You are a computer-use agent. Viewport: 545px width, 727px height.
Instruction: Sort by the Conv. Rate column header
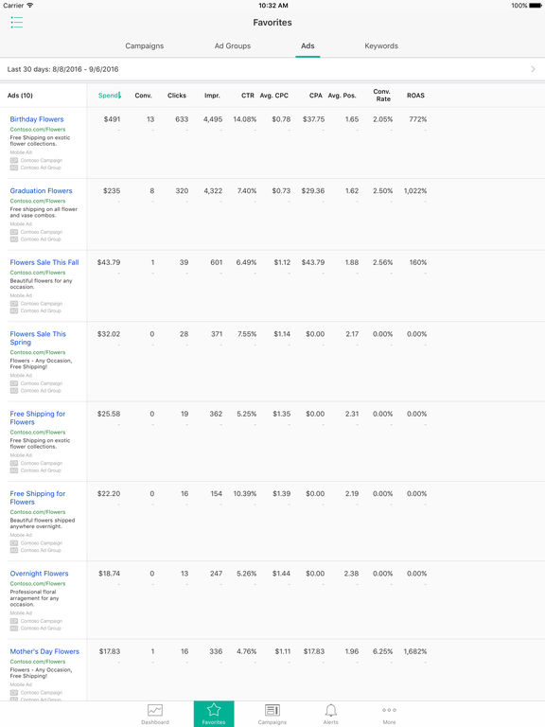click(x=382, y=95)
